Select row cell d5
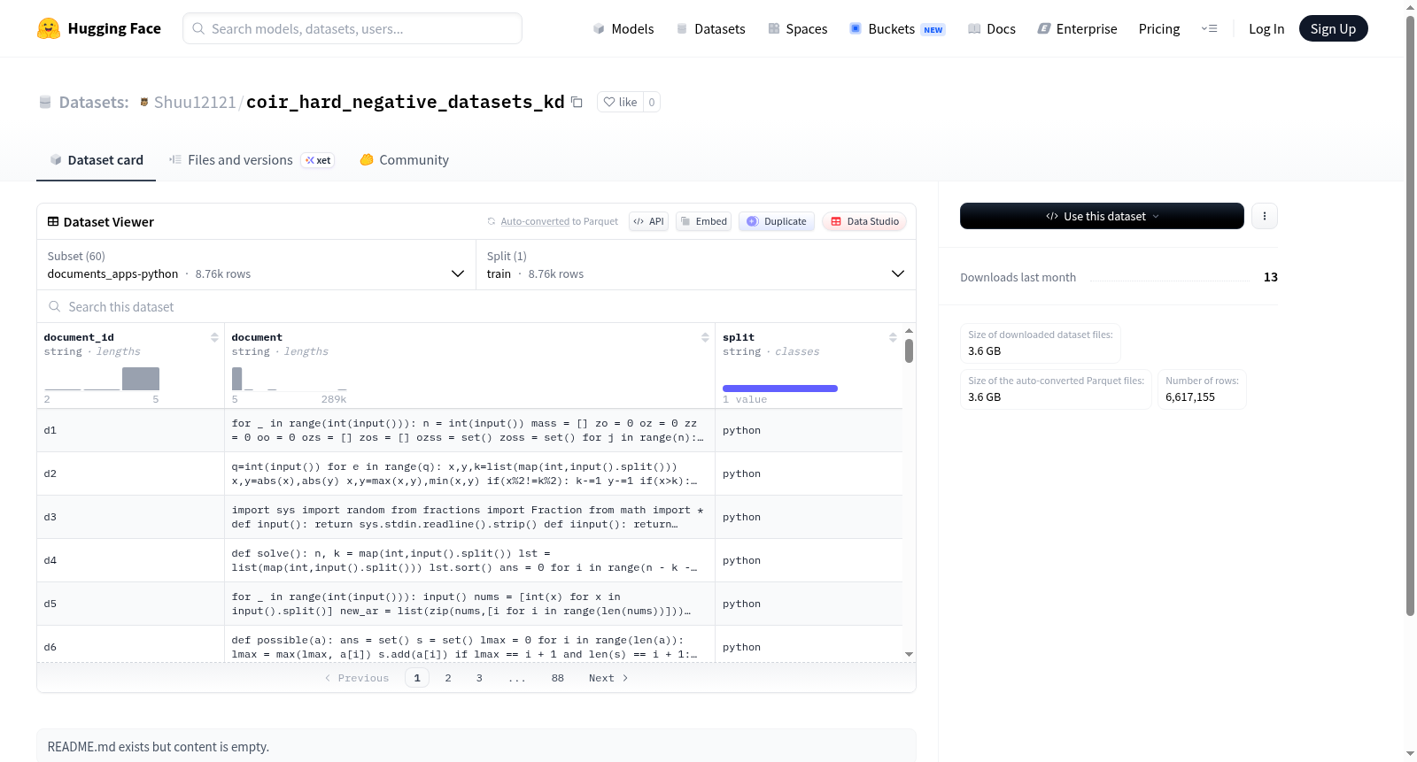 (130, 604)
